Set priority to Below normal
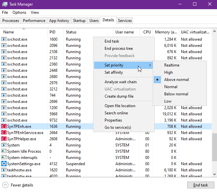 pyautogui.click(x=180, y=94)
